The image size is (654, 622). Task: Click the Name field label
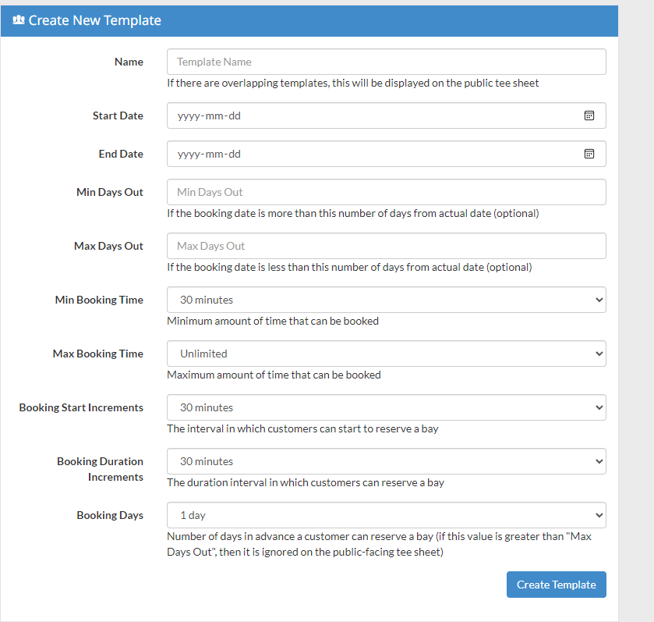[x=129, y=62]
